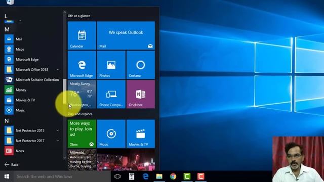This screenshot has width=324, height=182.
Task: Click the Play and explore group title
Action: pos(80,114)
